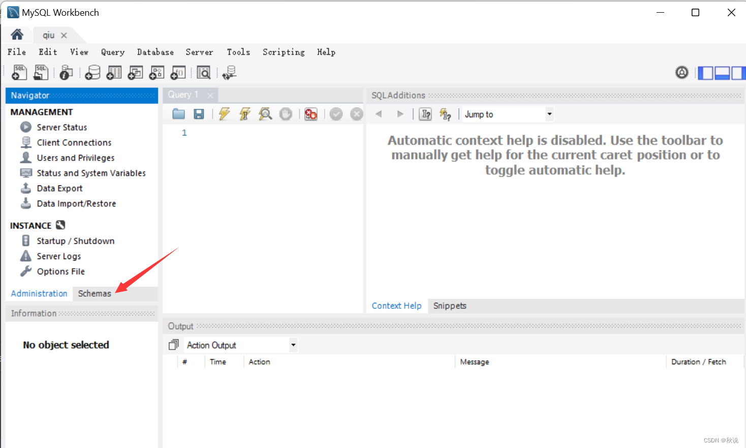The image size is (746, 448).
Task: Get manual context help for caret
Action: tap(426, 114)
